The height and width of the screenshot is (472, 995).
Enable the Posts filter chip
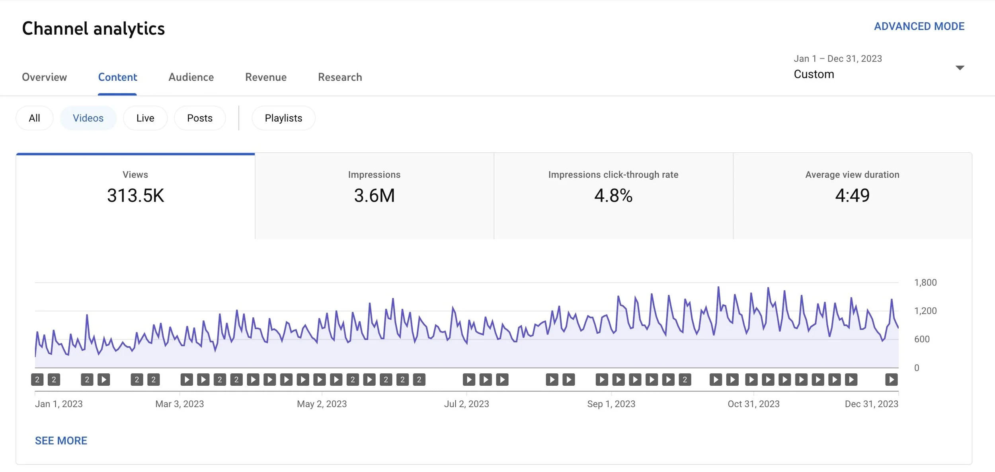(x=199, y=118)
